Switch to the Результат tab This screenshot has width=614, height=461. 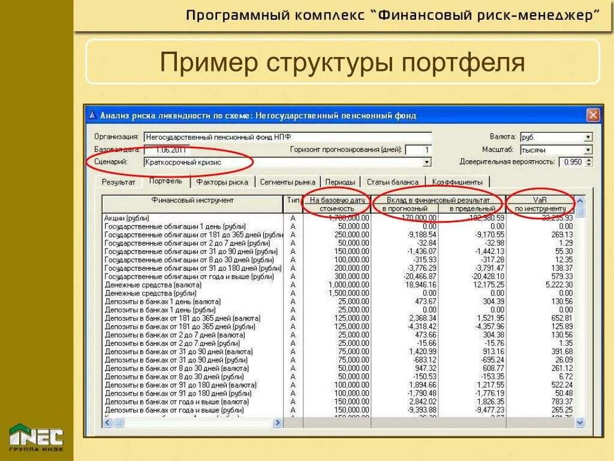coord(118,182)
